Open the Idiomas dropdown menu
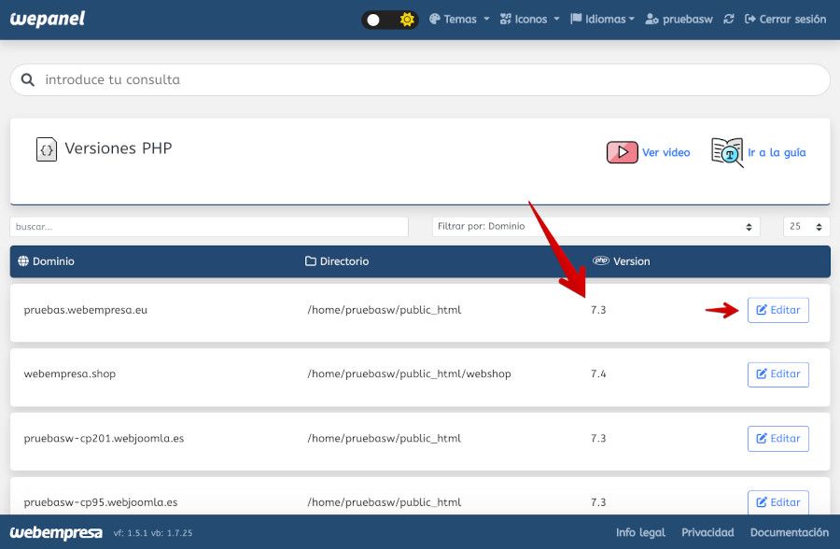 click(x=602, y=20)
